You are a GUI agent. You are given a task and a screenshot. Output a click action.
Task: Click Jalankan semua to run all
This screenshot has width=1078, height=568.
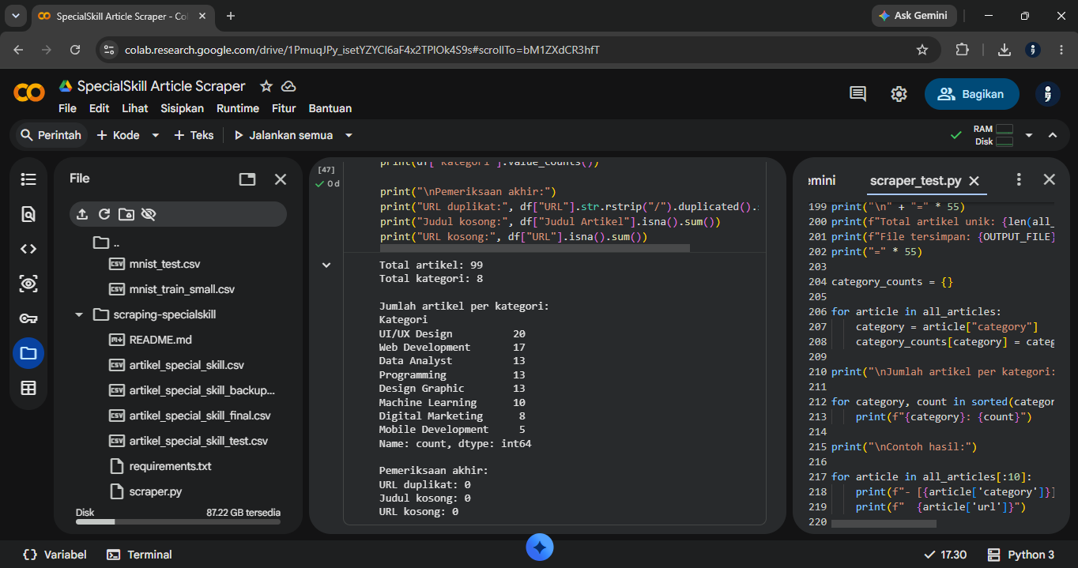coord(283,135)
